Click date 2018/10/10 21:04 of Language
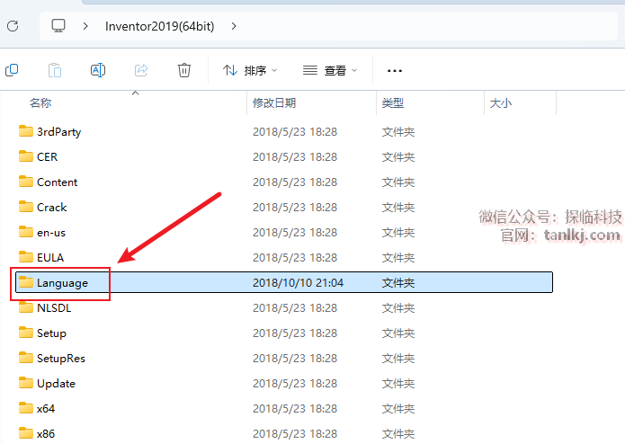The height and width of the screenshot is (444, 625). click(x=299, y=283)
